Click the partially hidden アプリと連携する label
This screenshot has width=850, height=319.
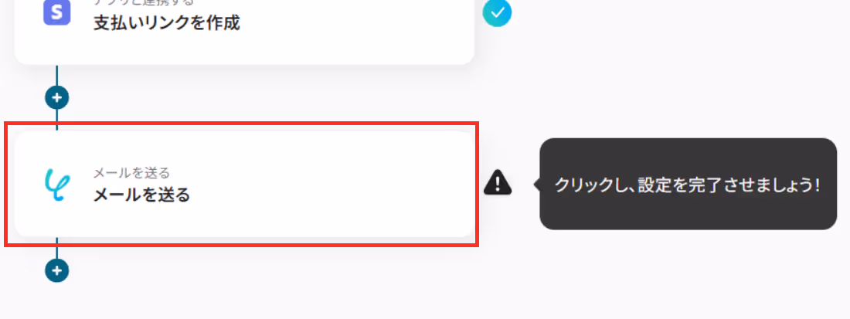coord(144,3)
